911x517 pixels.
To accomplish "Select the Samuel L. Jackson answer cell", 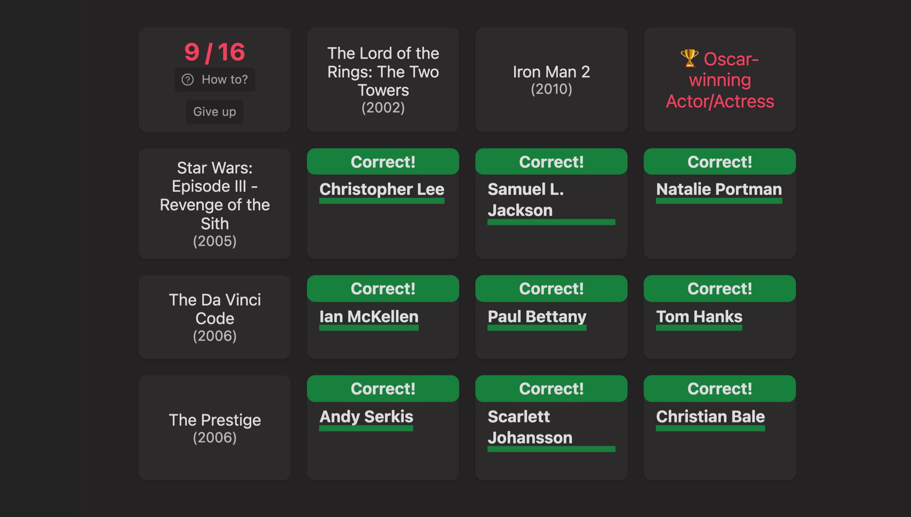I will pos(551,203).
